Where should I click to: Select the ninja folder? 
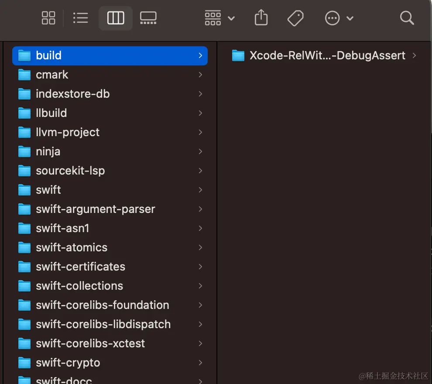[110, 151]
